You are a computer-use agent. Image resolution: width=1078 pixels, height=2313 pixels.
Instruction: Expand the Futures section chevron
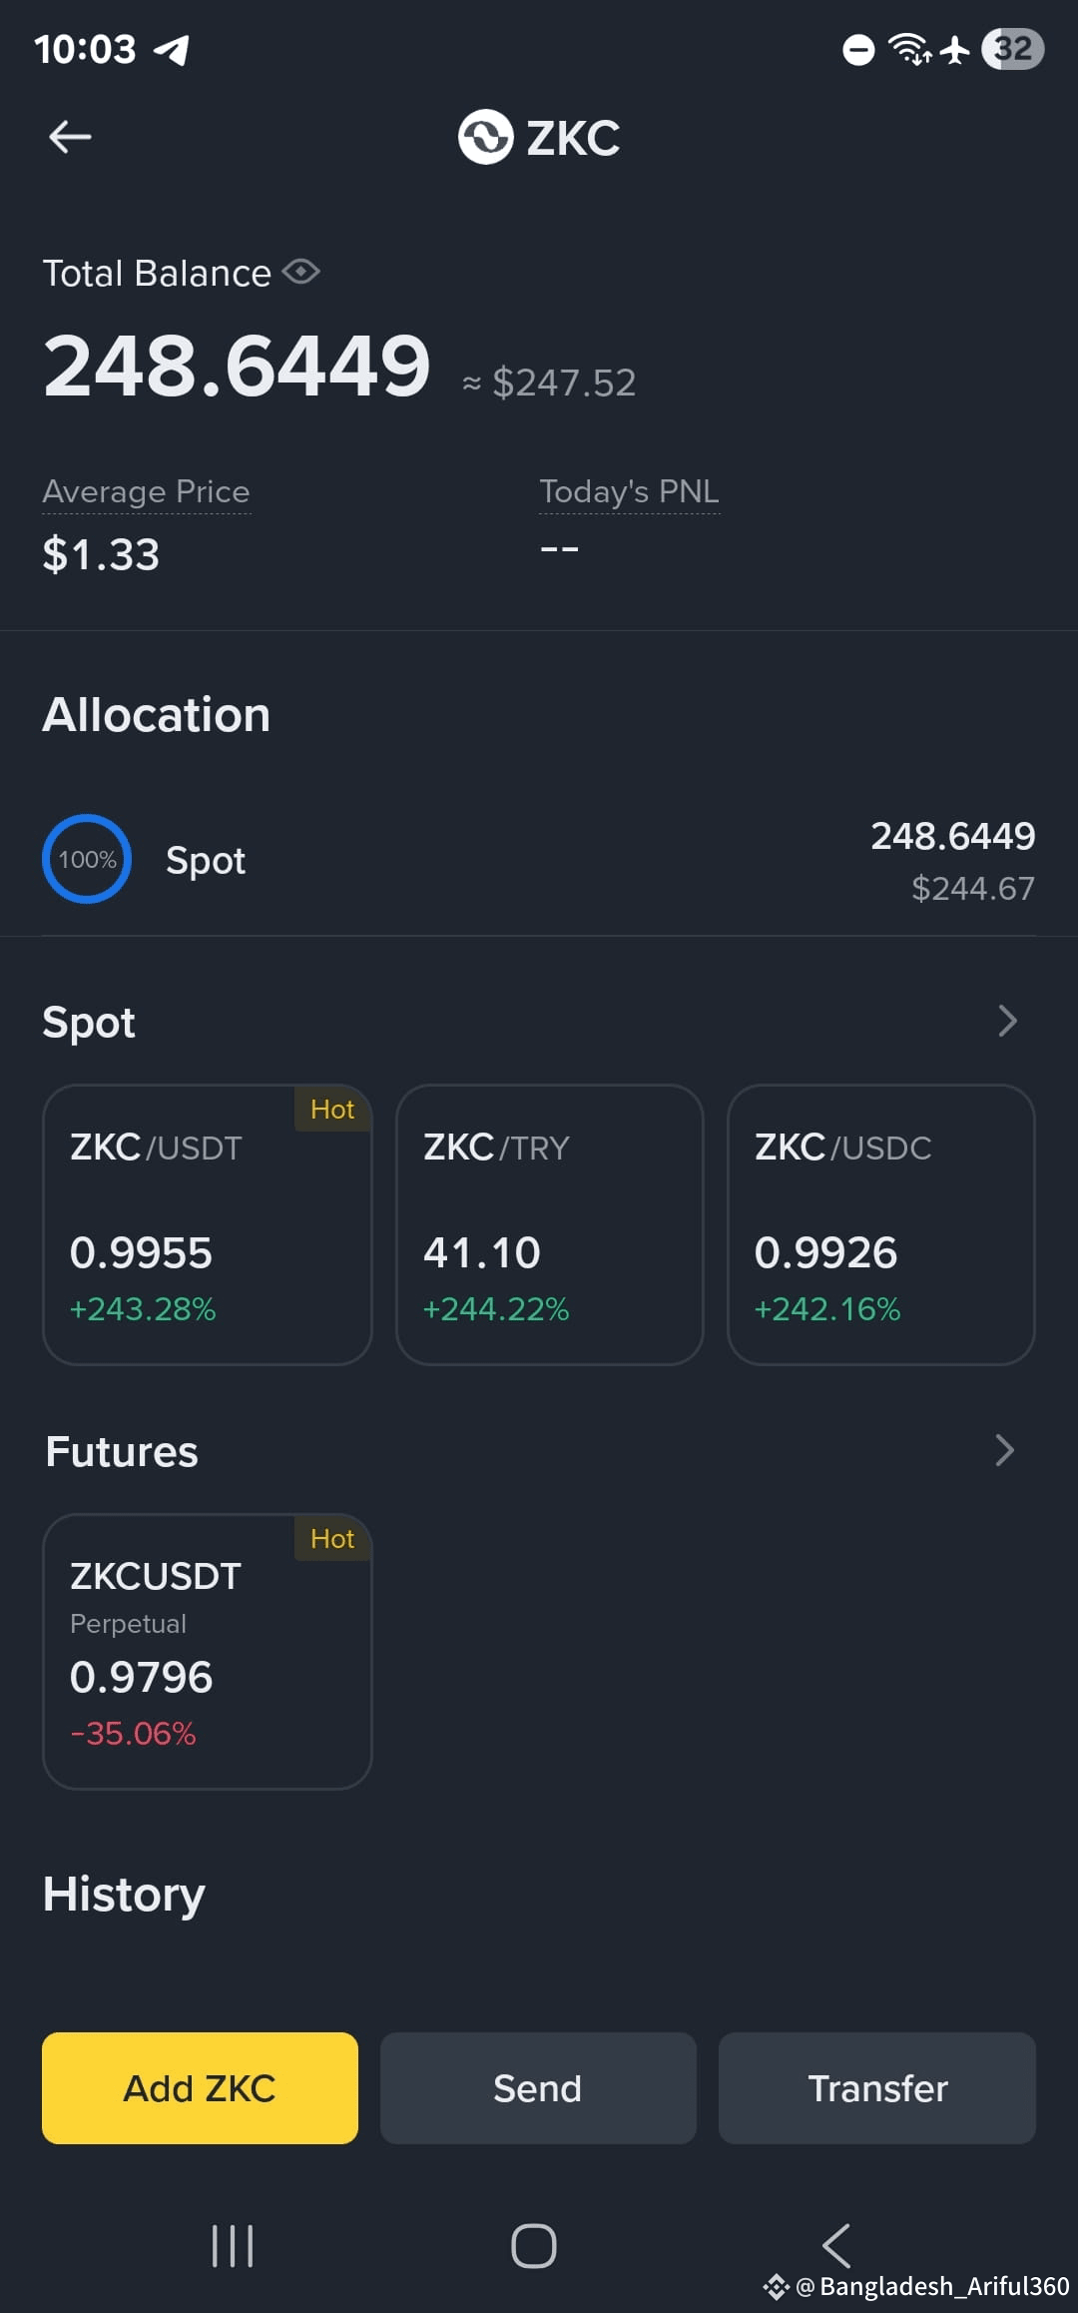click(1005, 1450)
